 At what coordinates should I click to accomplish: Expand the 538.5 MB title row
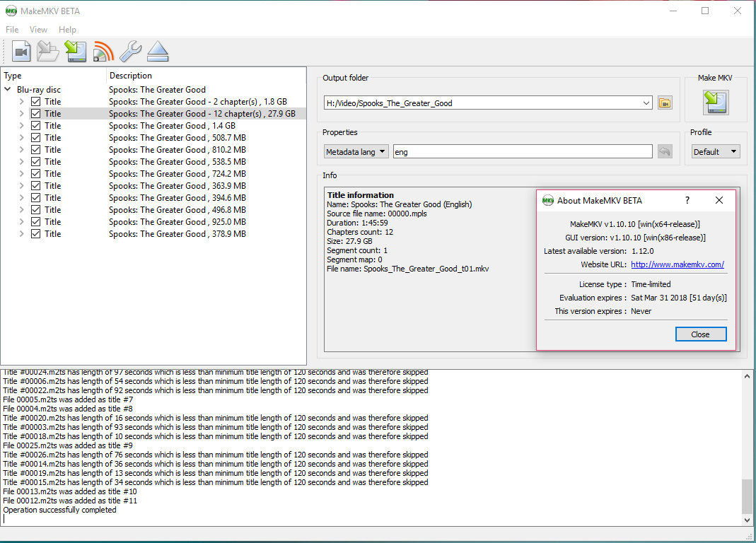22,162
